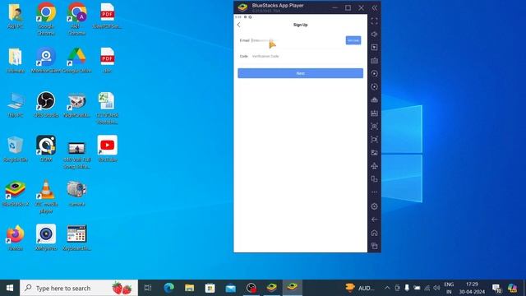
Task: Open Task View from the taskbar
Action: (x=148, y=288)
